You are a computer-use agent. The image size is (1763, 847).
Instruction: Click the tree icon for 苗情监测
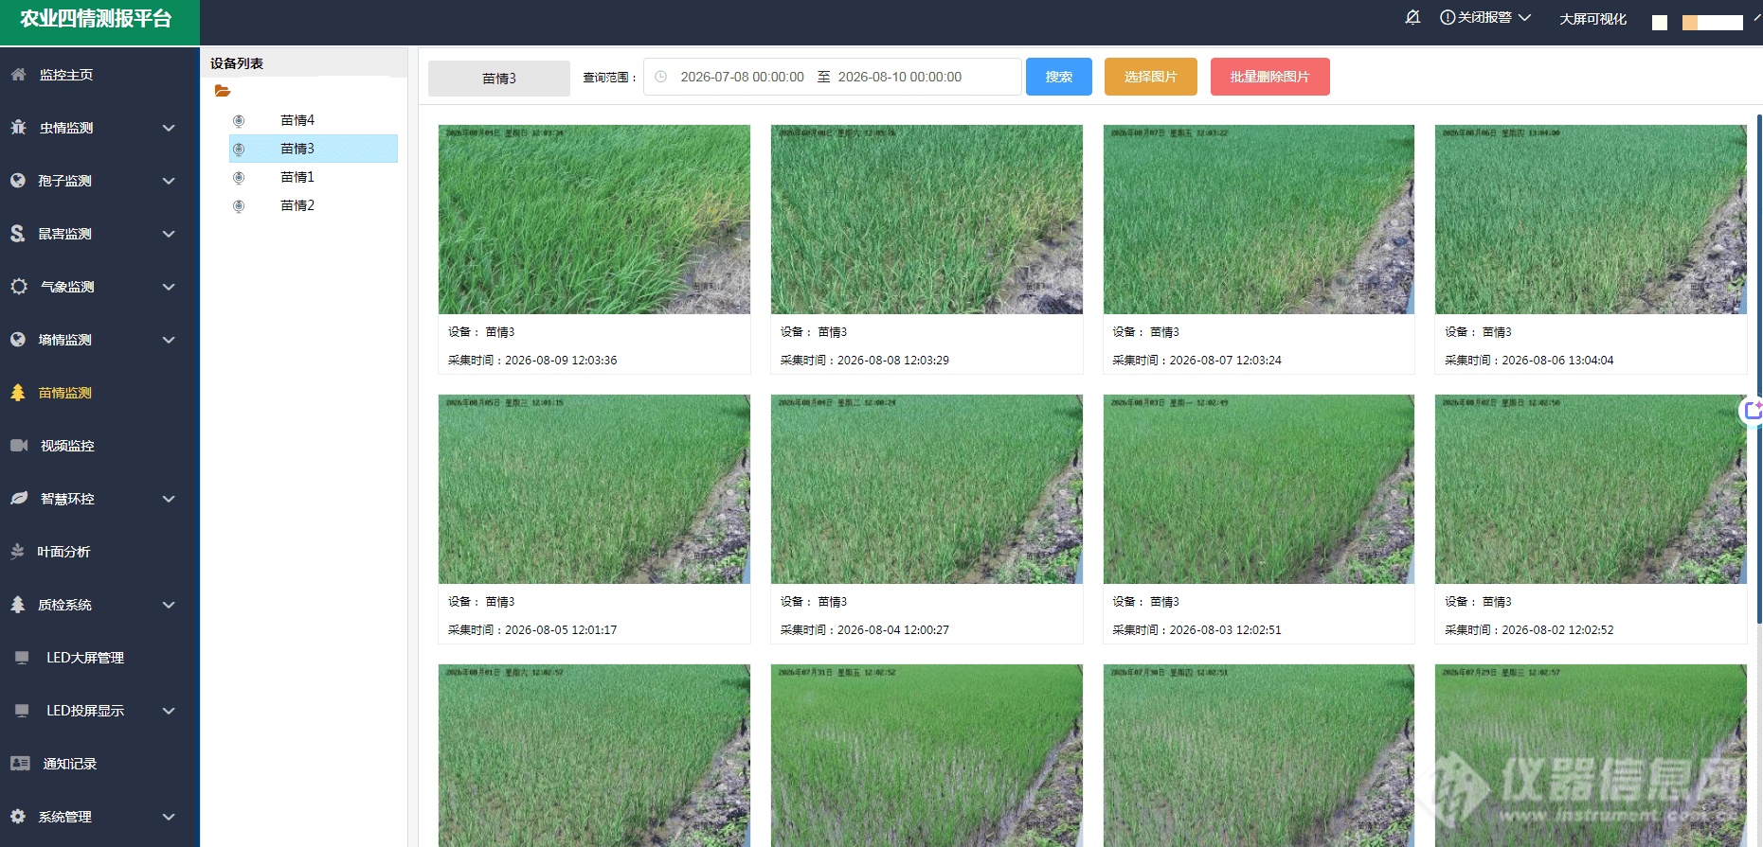point(18,393)
